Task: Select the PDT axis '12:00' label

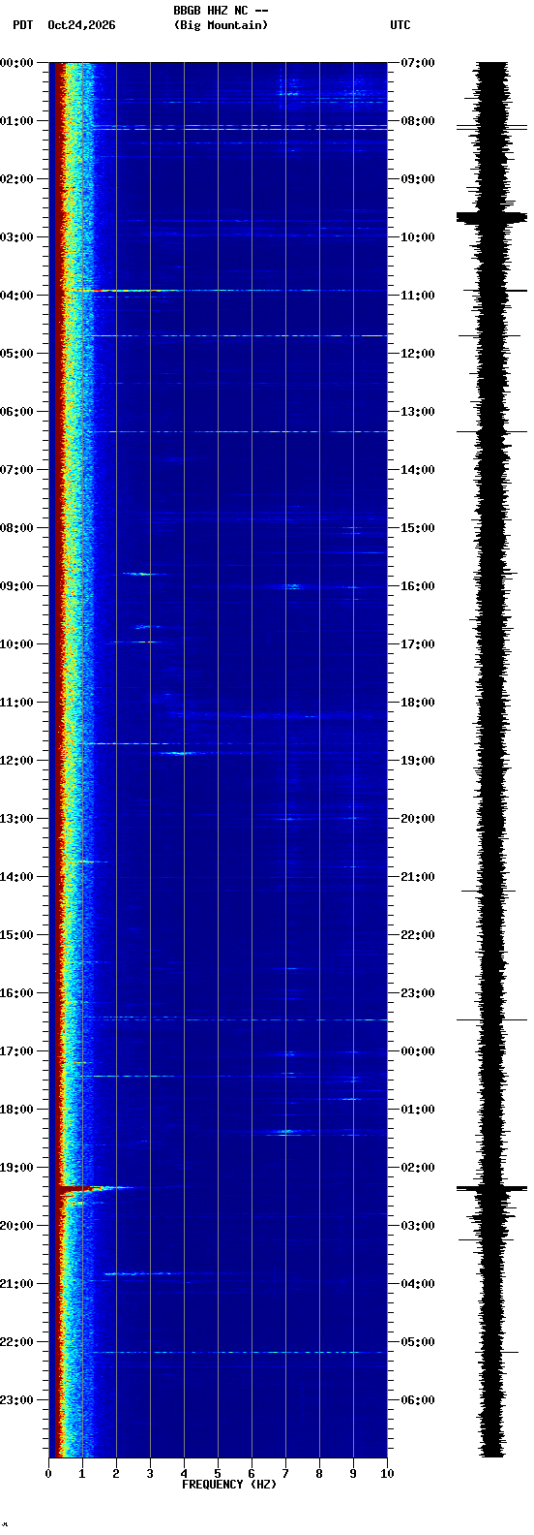Action: point(16,761)
